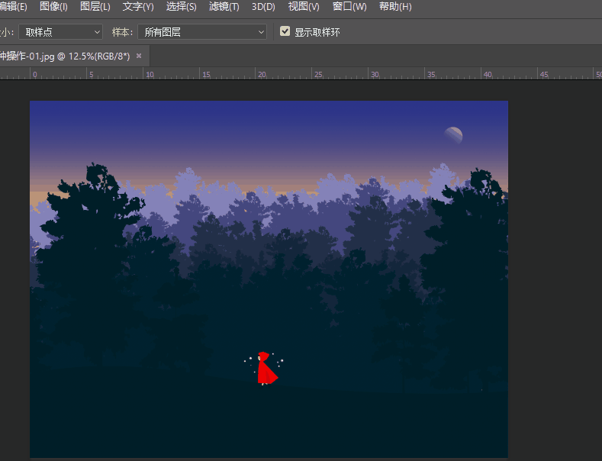Toggle the 显示取样环 checkbox
602x461 pixels.
(x=285, y=31)
